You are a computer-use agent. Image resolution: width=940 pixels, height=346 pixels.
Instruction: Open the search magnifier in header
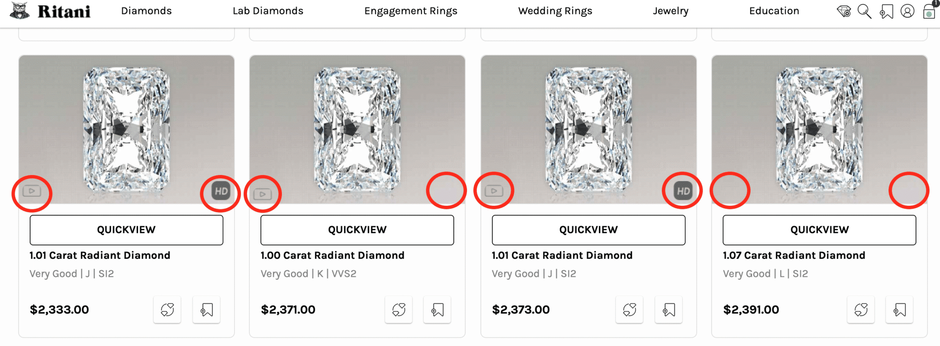[x=864, y=11]
